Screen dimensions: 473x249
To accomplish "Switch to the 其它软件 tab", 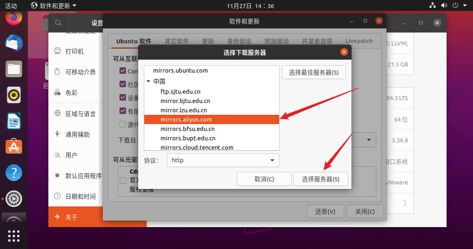I will (x=176, y=41).
